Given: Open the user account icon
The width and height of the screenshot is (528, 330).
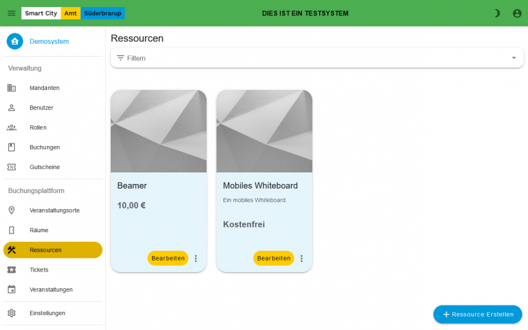Looking at the screenshot, I should 516,13.
